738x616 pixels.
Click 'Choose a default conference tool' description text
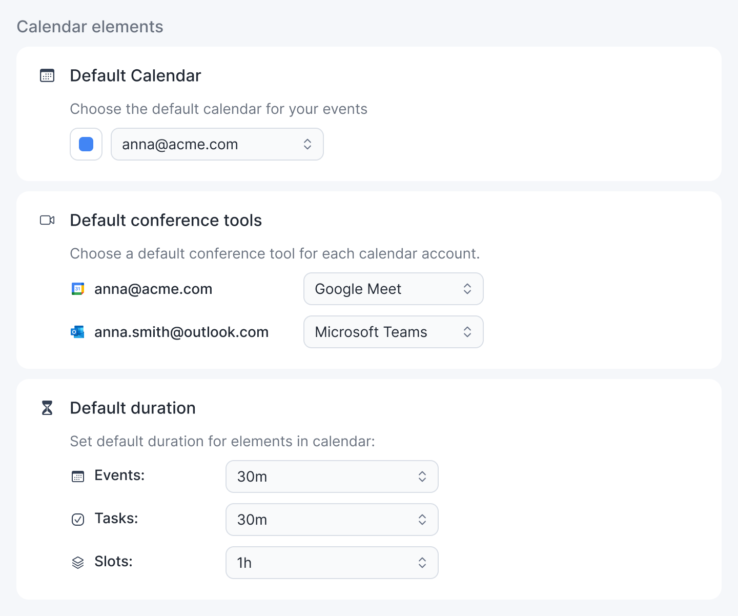[x=275, y=254]
